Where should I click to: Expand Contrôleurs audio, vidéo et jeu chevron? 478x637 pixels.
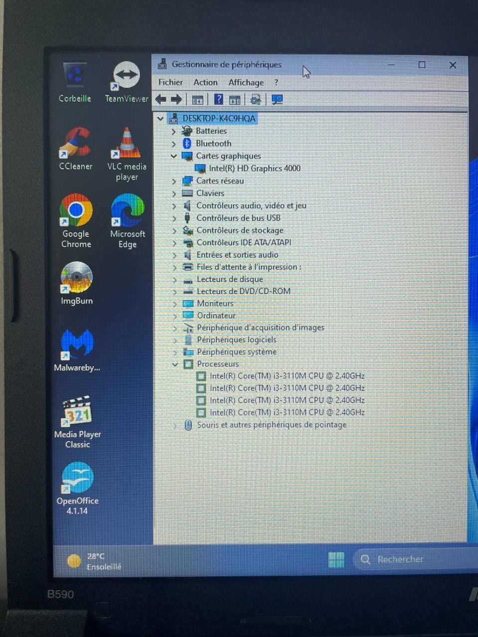[x=174, y=206]
